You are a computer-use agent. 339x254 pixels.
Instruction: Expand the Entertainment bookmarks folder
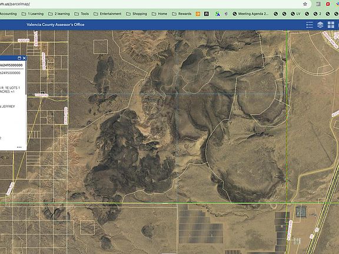point(108,14)
